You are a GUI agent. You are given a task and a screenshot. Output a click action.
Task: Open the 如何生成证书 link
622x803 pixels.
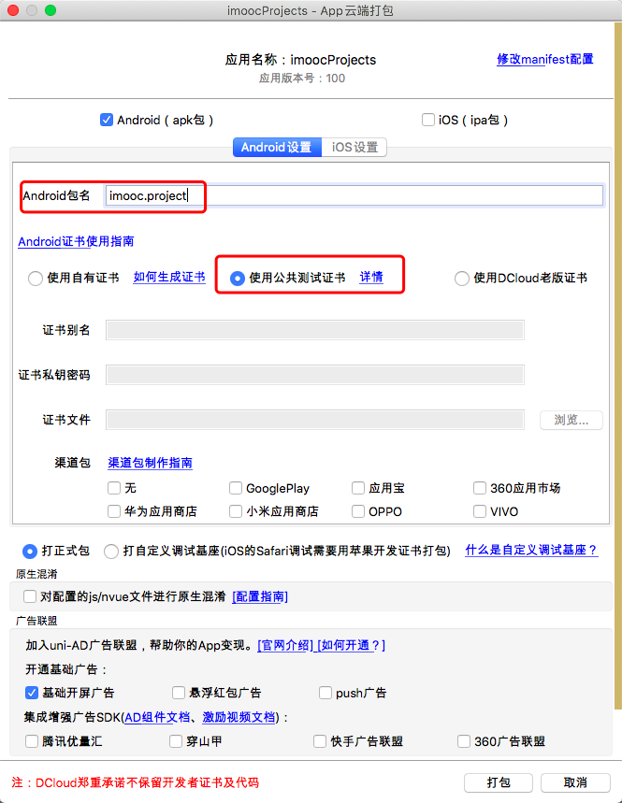click(169, 277)
